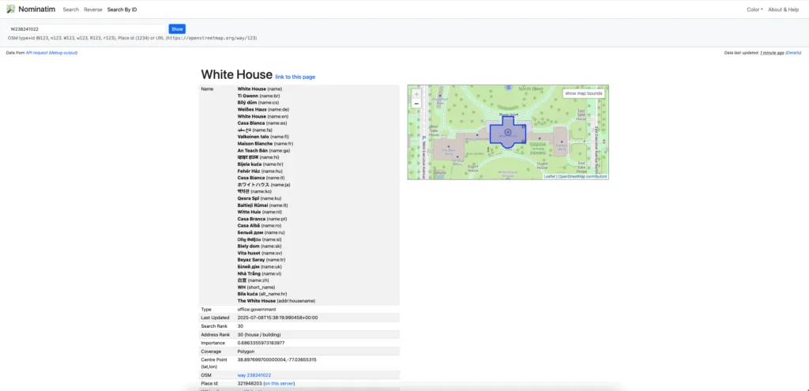Viewport: 809px width, 391px height.
Task: Open the Leaflet attribution link
Action: pos(549,176)
